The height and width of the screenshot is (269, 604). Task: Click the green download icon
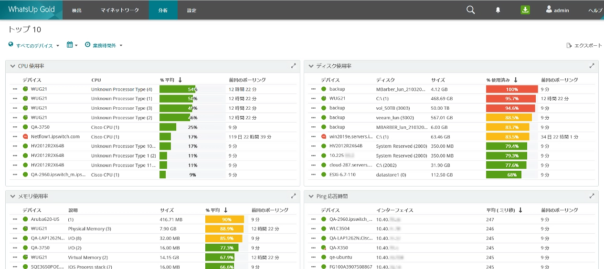(525, 10)
